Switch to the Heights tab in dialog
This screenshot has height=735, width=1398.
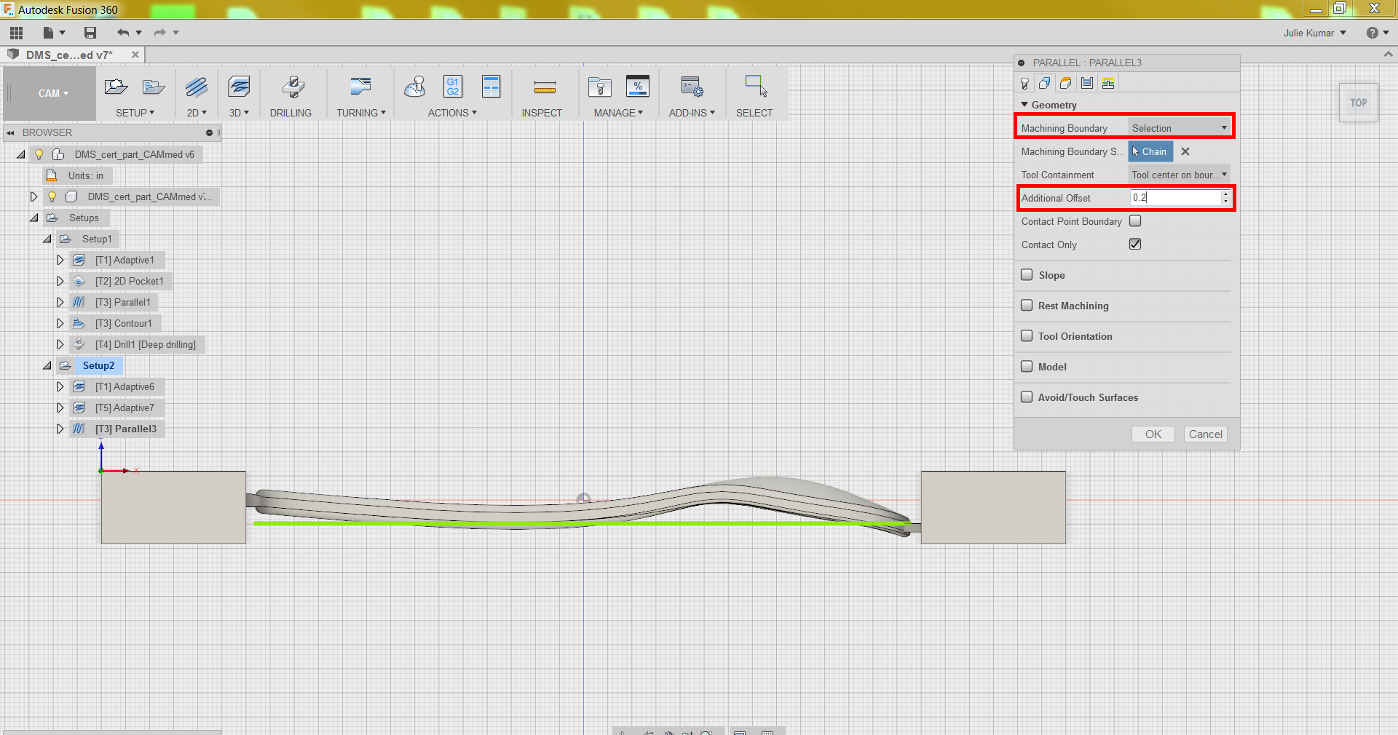tap(1066, 83)
